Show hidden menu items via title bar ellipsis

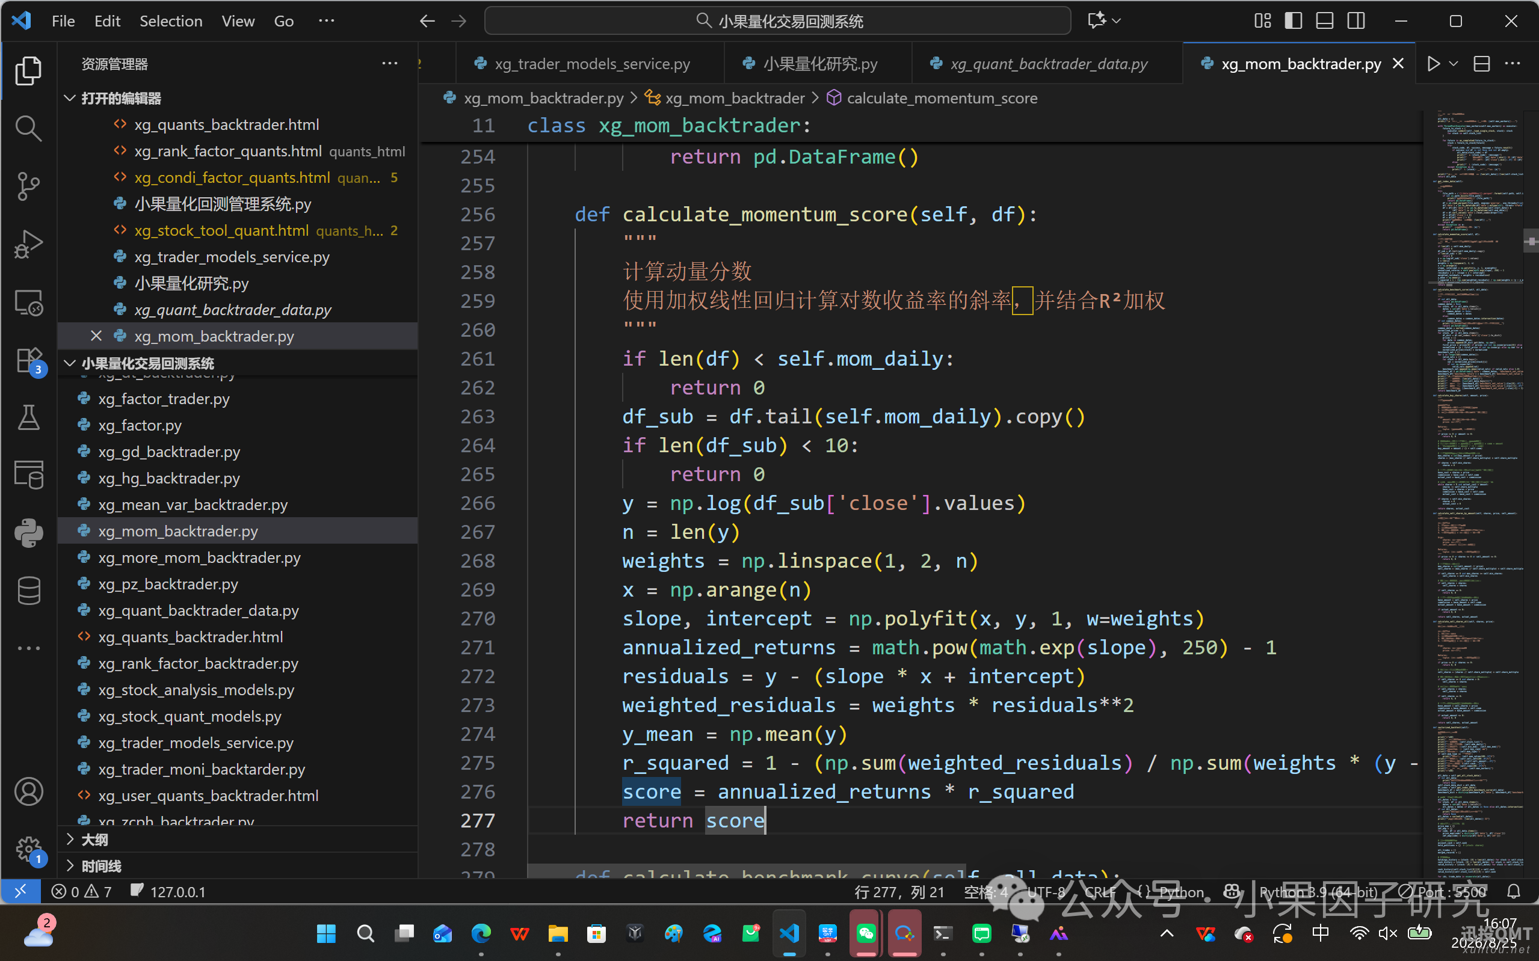point(326,21)
